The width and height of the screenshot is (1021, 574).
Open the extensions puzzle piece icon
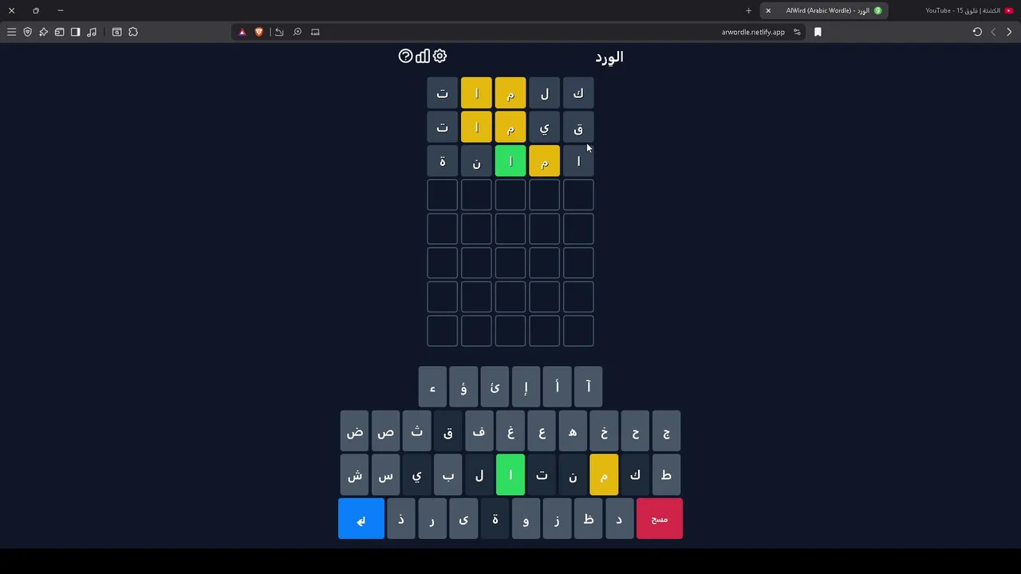tap(133, 32)
